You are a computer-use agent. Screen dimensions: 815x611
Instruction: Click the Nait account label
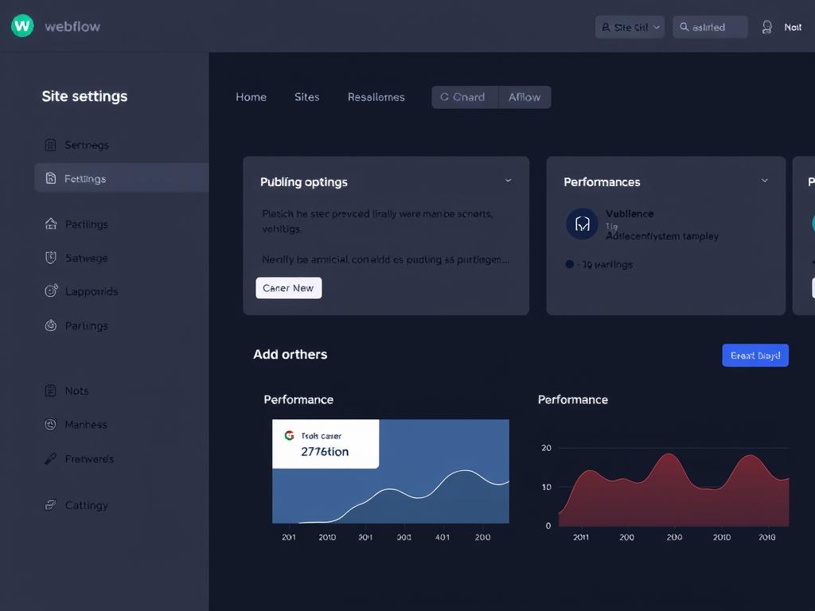click(x=793, y=28)
